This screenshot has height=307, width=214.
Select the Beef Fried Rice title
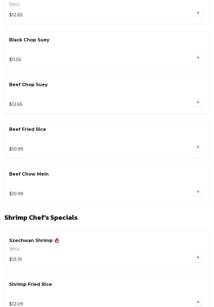28,129
